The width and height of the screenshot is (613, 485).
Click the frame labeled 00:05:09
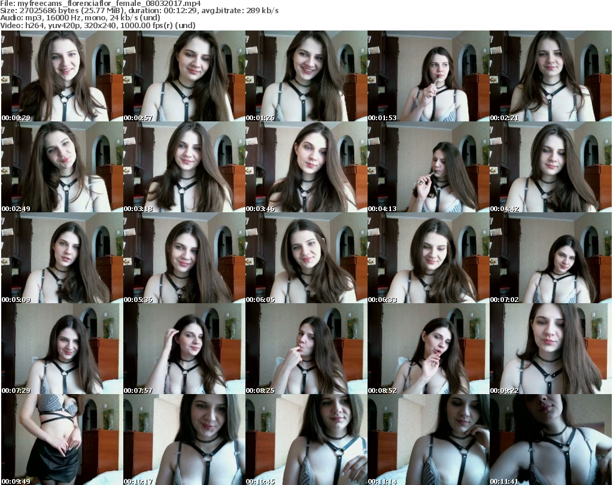[62, 258]
